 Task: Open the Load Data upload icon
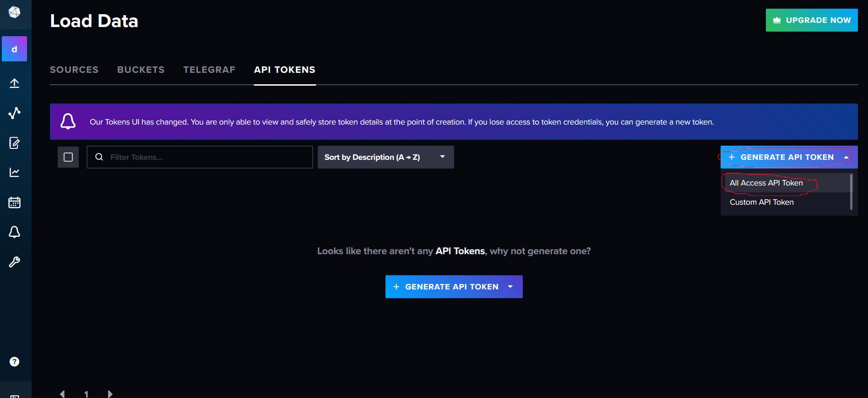pos(15,83)
